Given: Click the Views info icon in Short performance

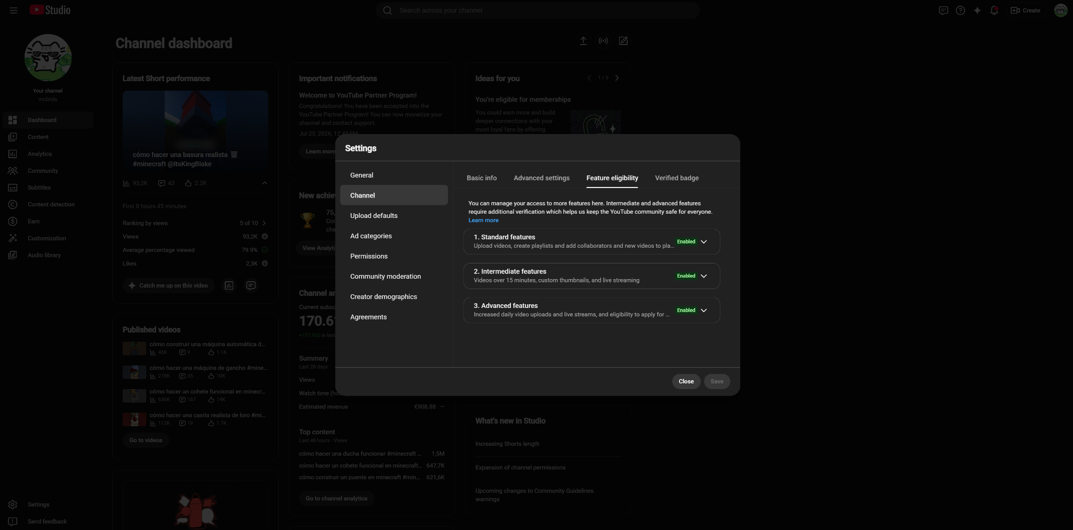Looking at the screenshot, I should tap(265, 237).
